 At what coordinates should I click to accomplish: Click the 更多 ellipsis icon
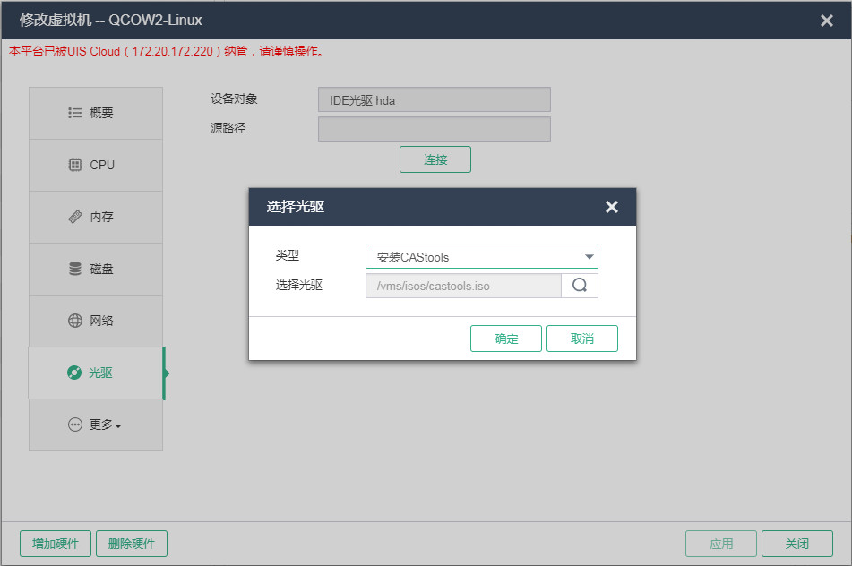point(75,424)
